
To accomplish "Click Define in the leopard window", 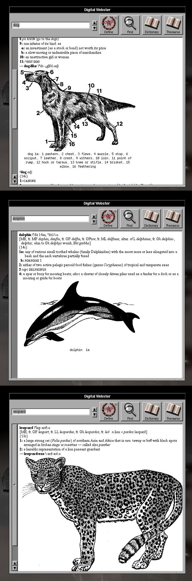I will click(109, 411).
